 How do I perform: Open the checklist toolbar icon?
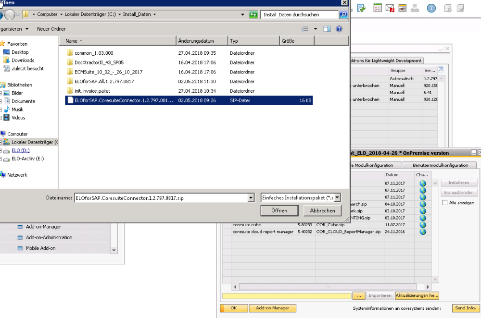pos(377,8)
